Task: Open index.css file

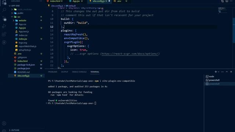Action: click(23, 35)
